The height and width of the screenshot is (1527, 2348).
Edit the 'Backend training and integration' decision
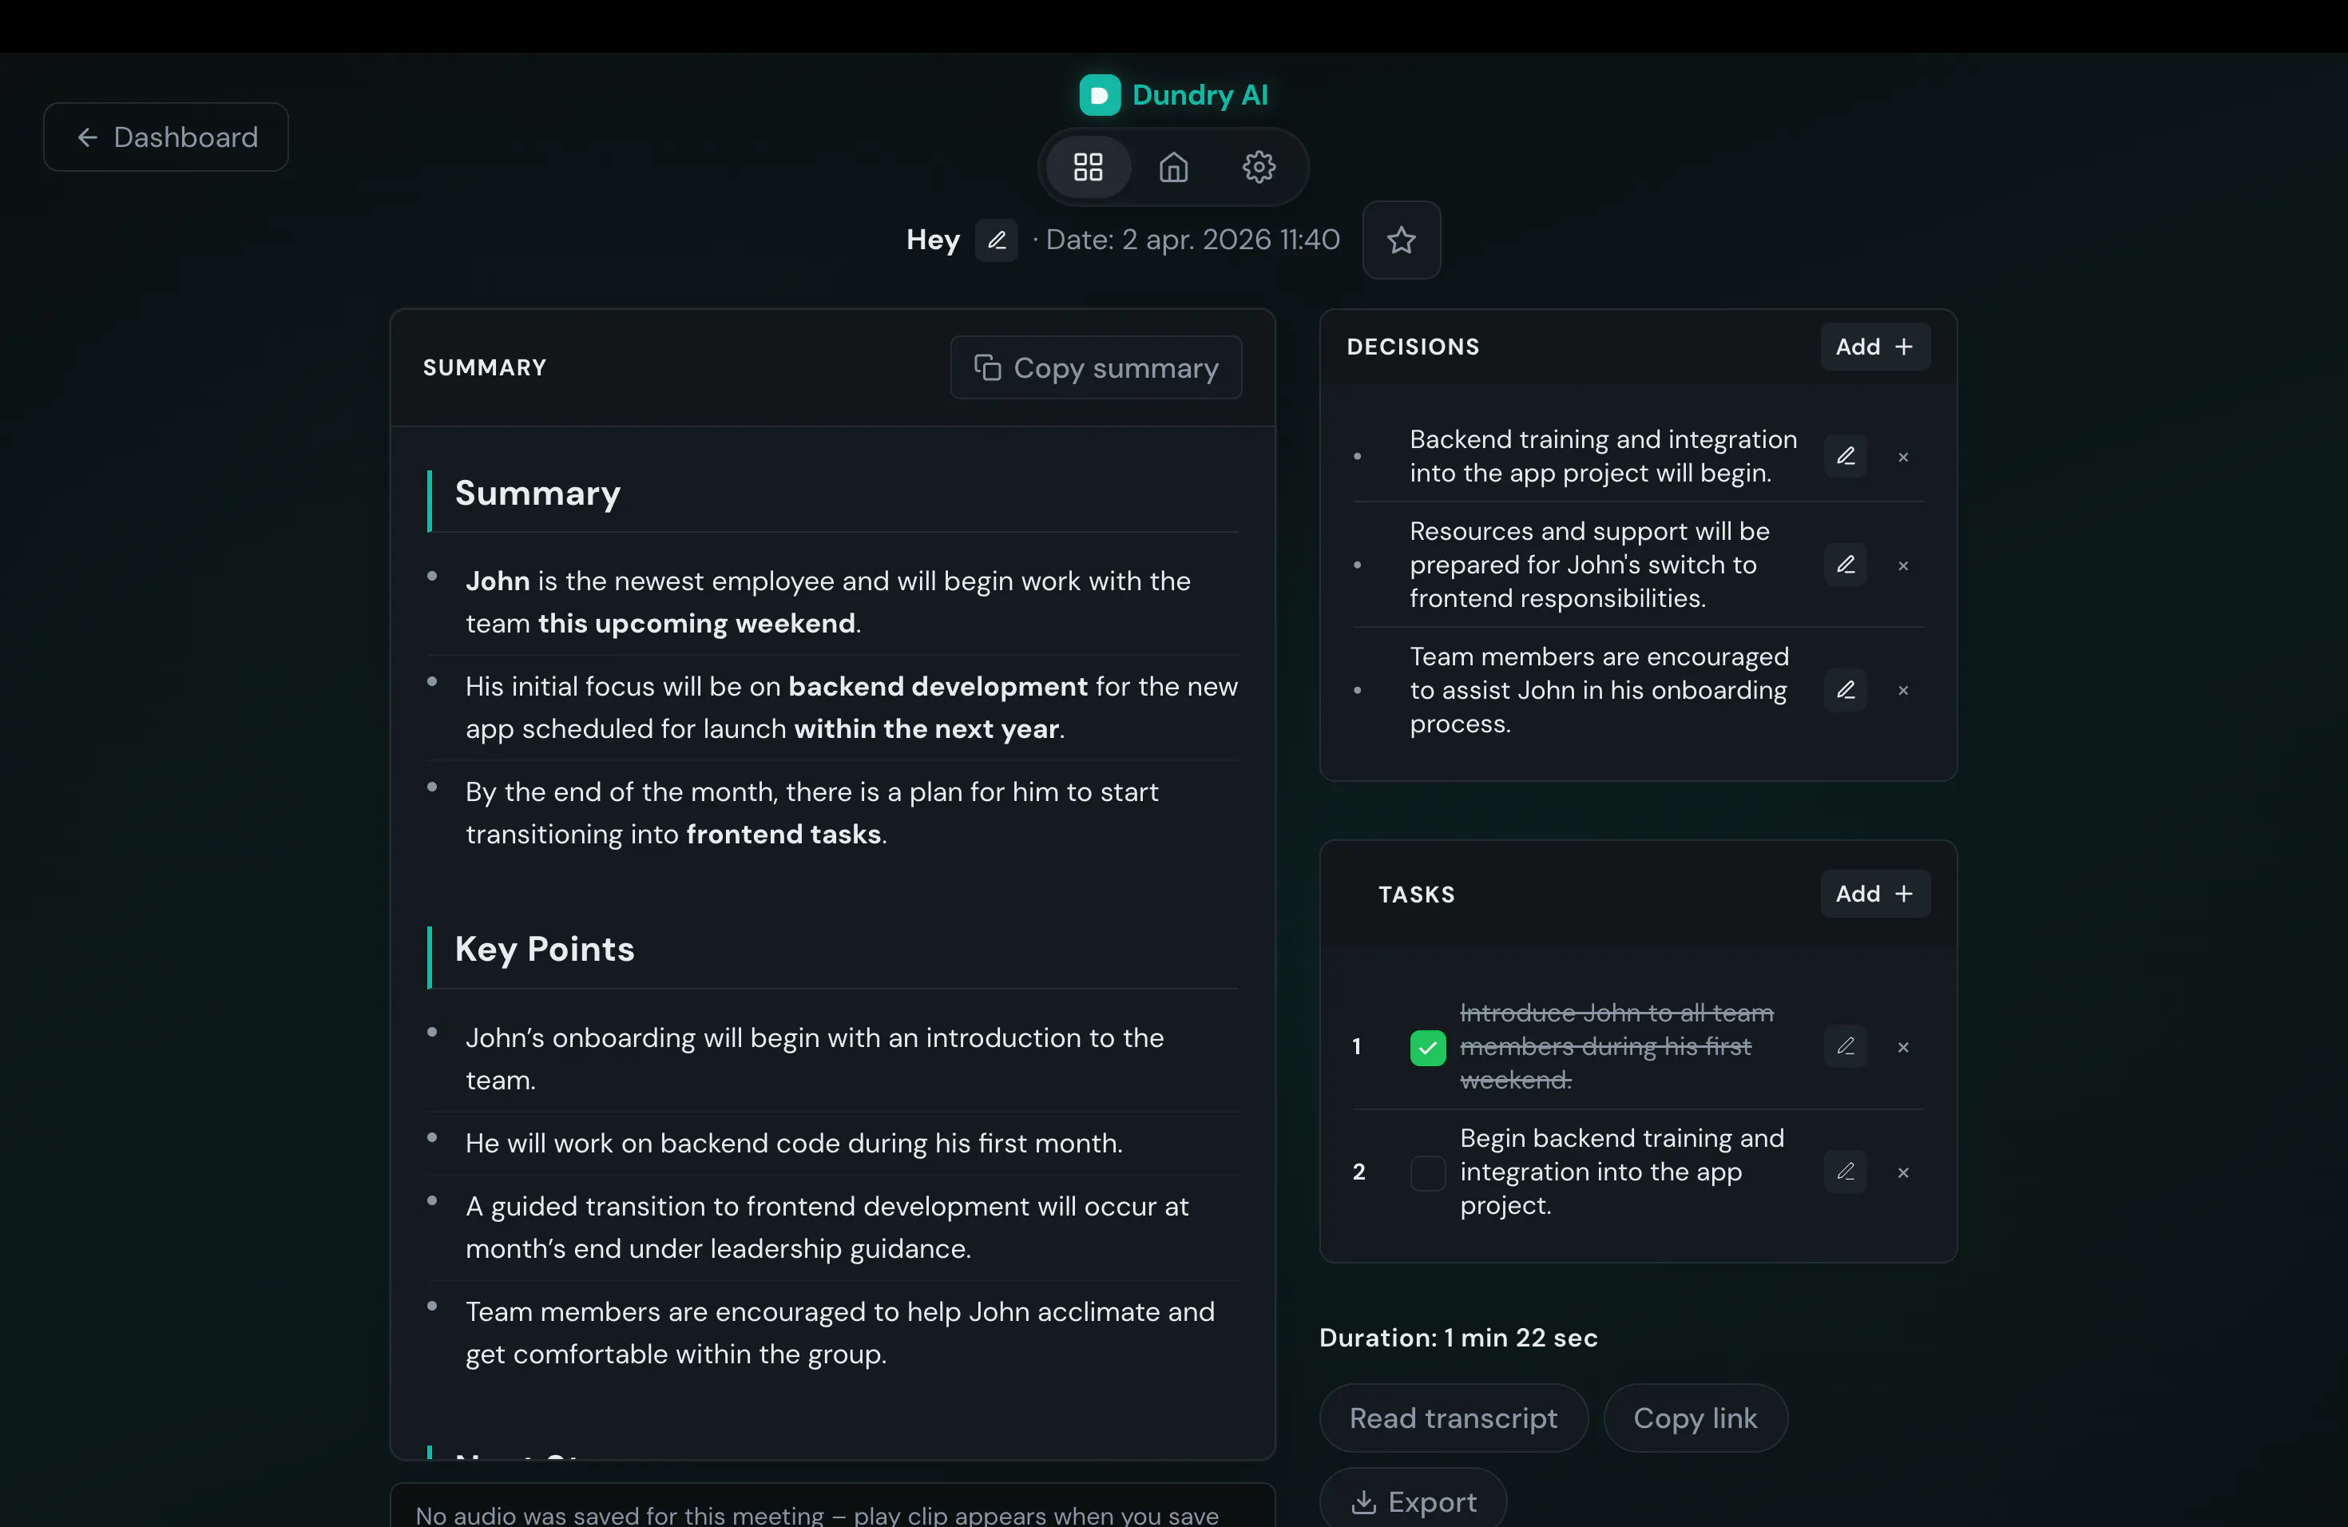1845,456
